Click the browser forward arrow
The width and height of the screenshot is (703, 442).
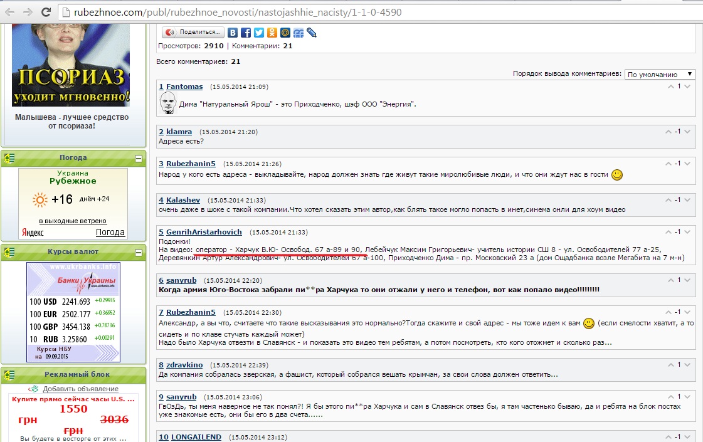28,12
